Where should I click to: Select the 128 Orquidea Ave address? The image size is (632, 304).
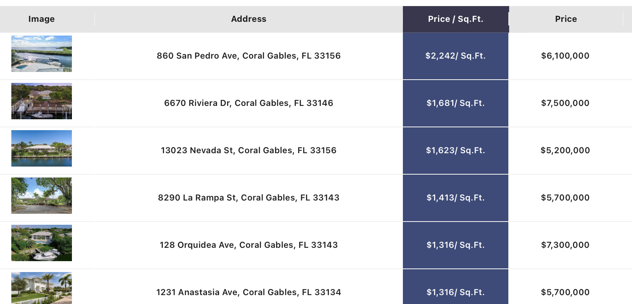[249, 245]
